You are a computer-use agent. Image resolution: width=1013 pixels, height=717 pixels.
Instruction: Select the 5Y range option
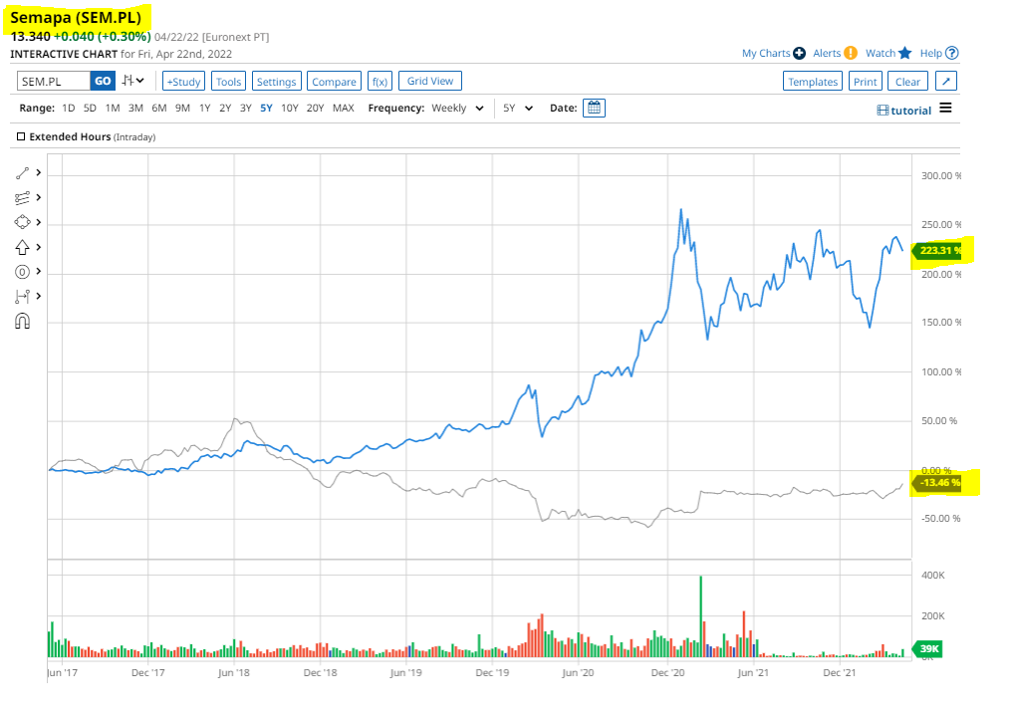266,108
